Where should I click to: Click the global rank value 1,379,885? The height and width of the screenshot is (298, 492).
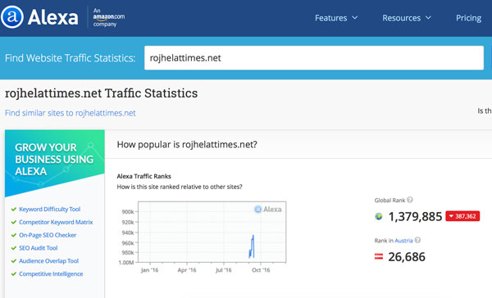pos(415,216)
